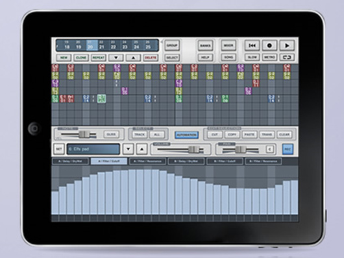Screen dimensions: 344x258
Task: Select pattern 19 in the pattern strip
Action: point(79,45)
